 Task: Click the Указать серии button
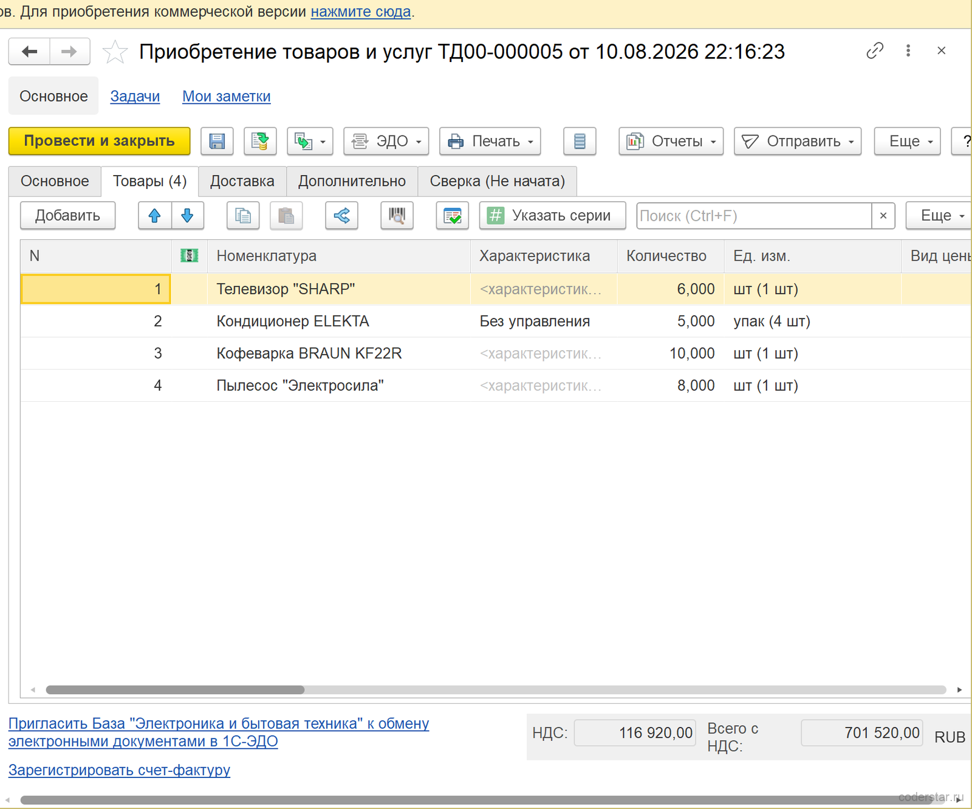[x=552, y=216]
